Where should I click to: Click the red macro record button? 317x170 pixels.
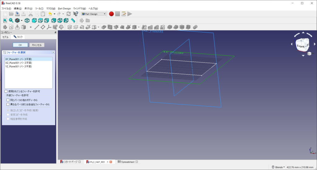pos(111,14)
